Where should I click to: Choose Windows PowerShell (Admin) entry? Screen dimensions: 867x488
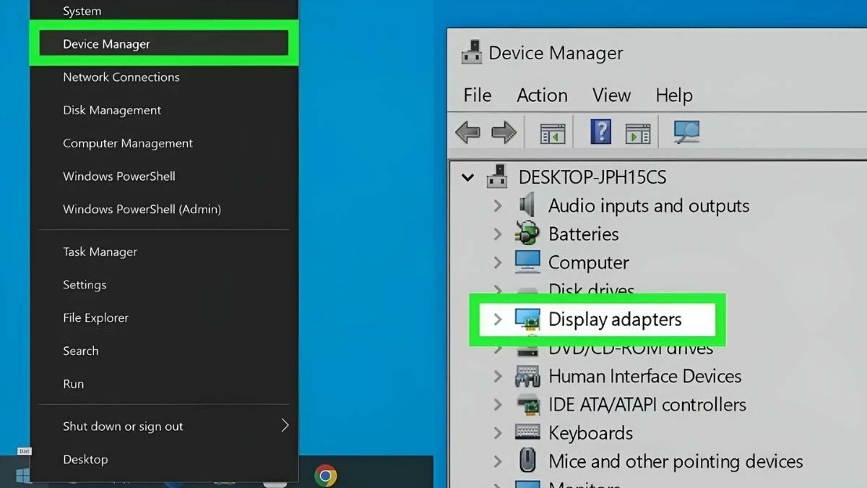pyautogui.click(x=142, y=209)
